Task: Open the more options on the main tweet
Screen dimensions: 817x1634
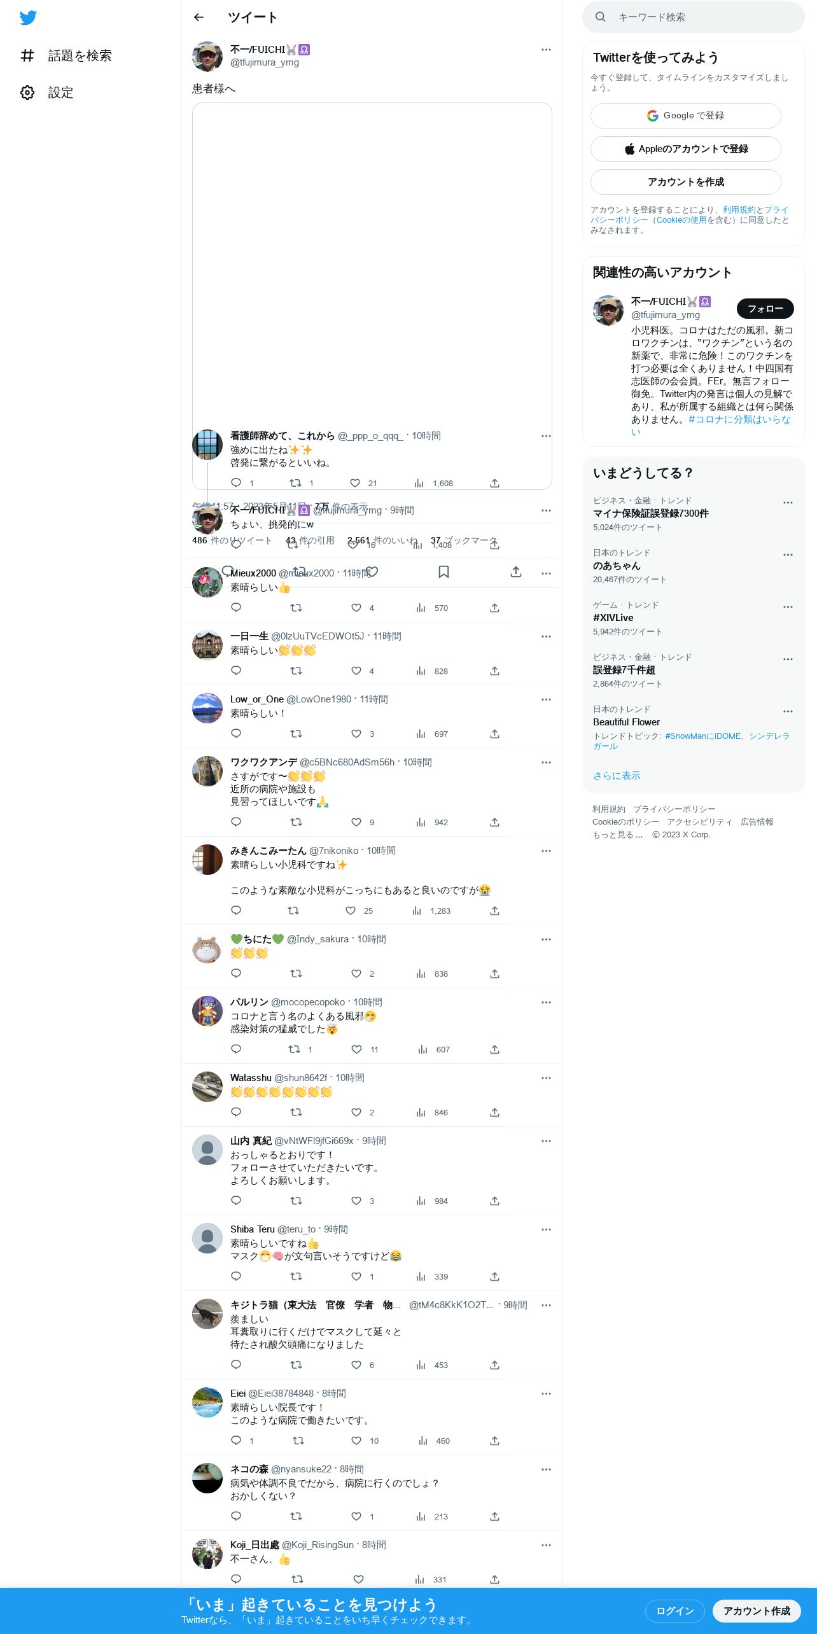Action: tap(546, 50)
